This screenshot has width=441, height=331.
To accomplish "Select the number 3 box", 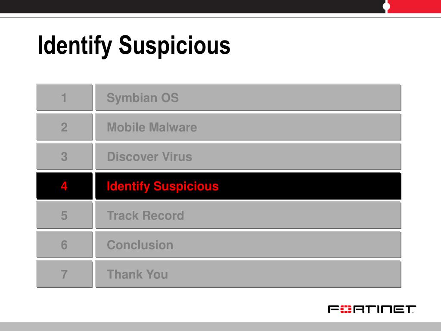I will (x=64, y=156).
